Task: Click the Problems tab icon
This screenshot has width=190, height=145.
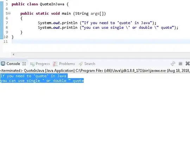Action: [x=55, y=64]
